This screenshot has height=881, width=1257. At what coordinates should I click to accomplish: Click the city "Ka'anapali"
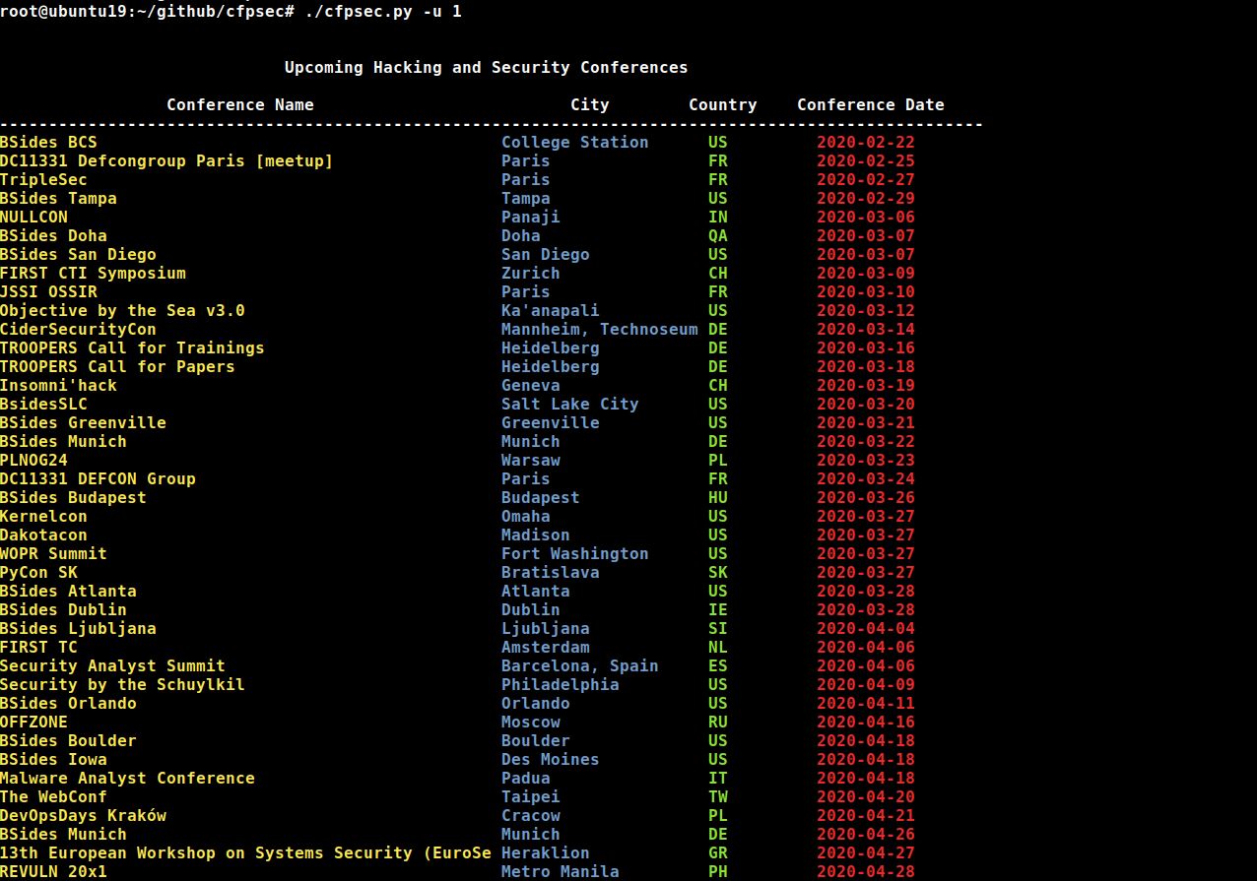click(551, 310)
